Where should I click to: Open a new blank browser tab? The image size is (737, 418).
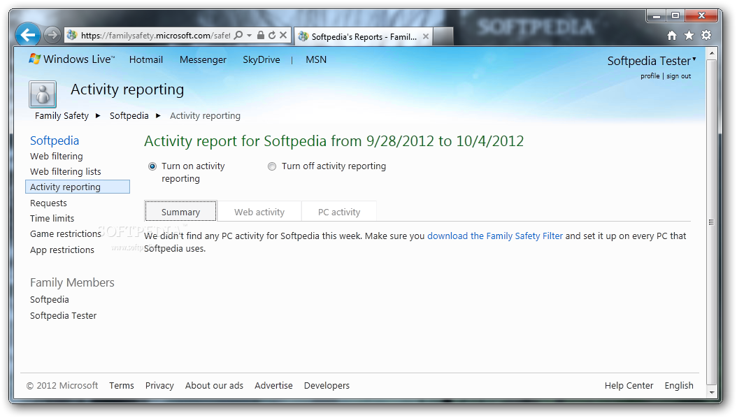[443, 36]
